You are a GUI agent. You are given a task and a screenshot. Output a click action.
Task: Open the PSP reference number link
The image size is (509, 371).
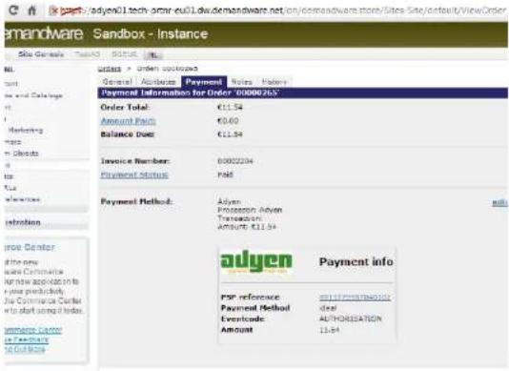click(x=355, y=298)
